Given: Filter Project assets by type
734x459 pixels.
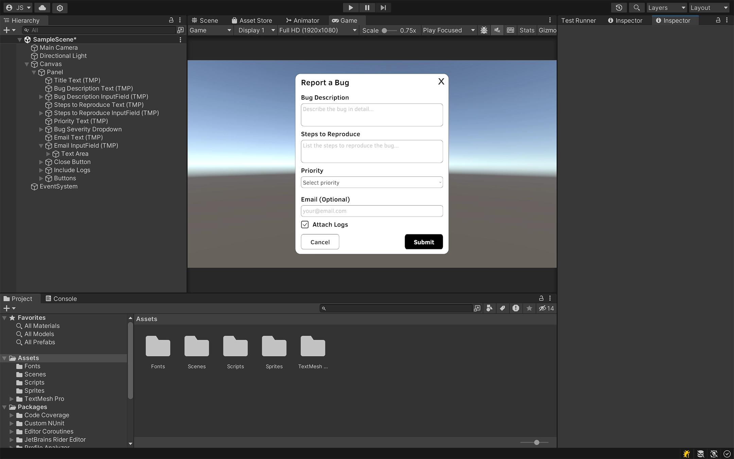Looking at the screenshot, I should pyautogui.click(x=489, y=308).
